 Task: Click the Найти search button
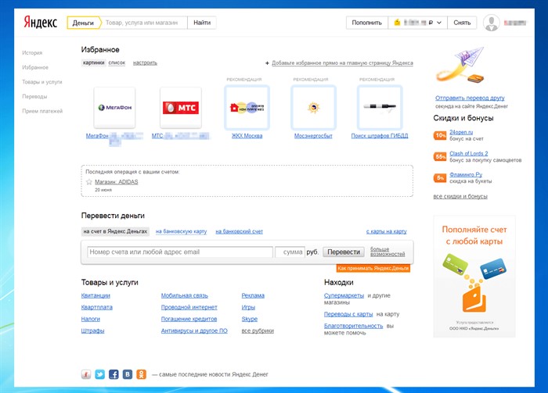click(202, 23)
